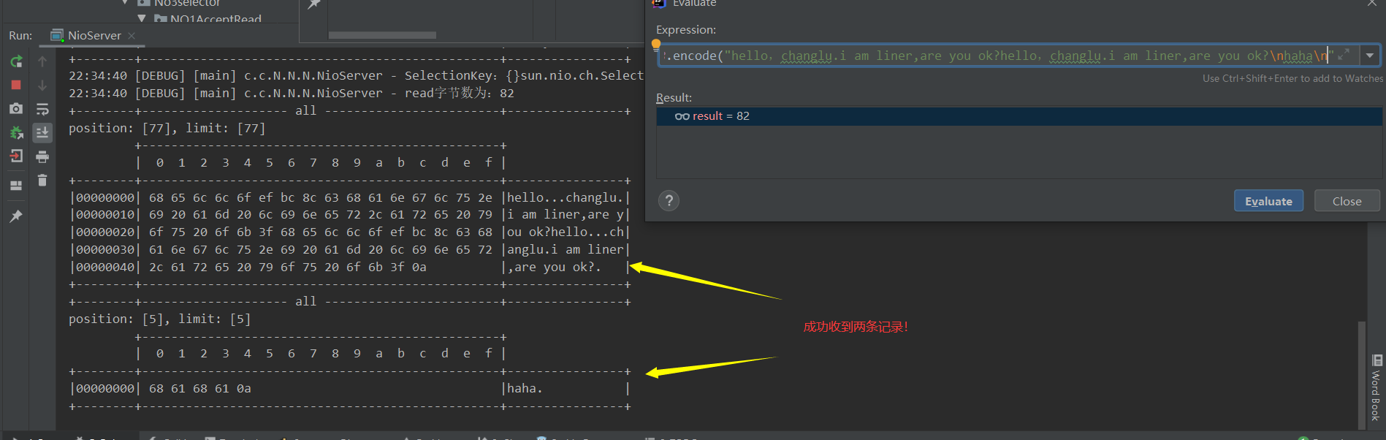Open the restore layout icon

pos(16,185)
